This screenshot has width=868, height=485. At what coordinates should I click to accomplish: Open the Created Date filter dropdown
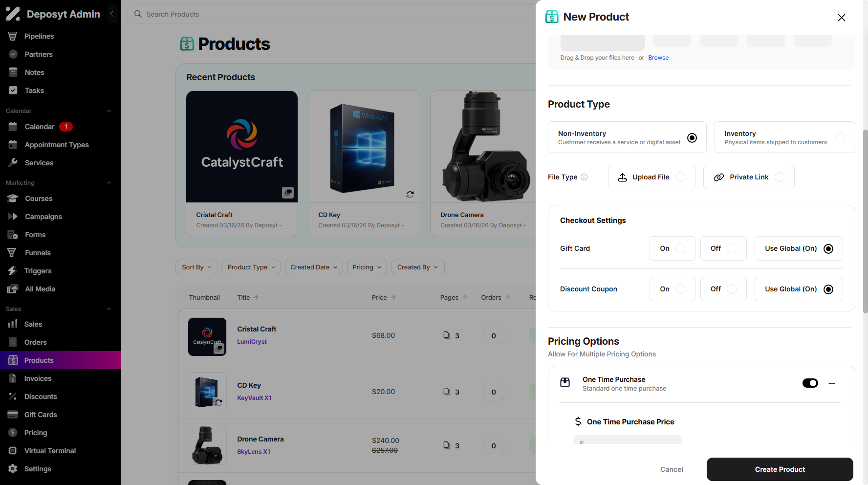(x=314, y=267)
